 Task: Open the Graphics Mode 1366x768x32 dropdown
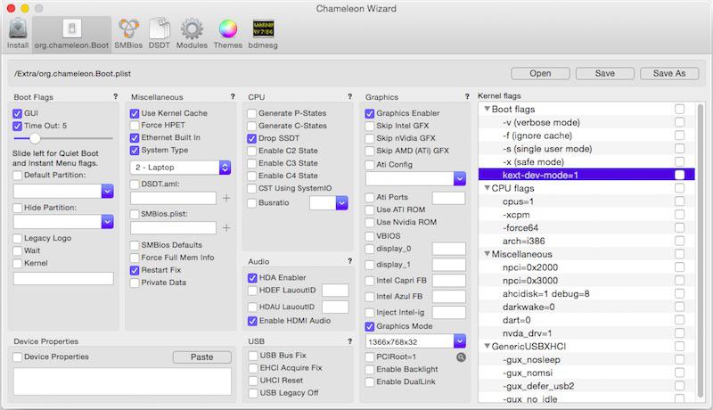pyautogui.click(x=460, y=341)
